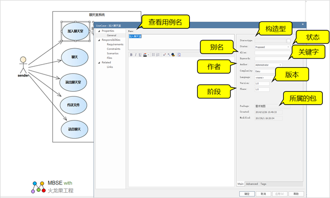Open the Status dropdown showing Proposed

pos(272,47)
